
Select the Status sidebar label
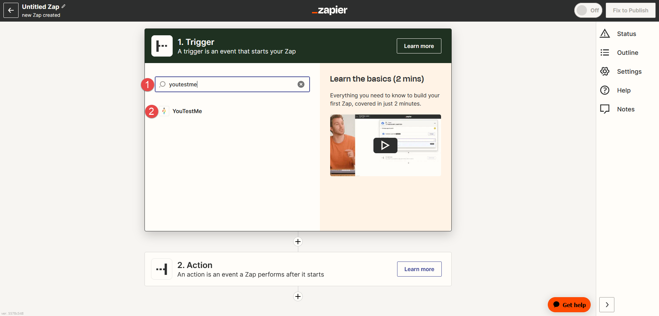(626, 34)
